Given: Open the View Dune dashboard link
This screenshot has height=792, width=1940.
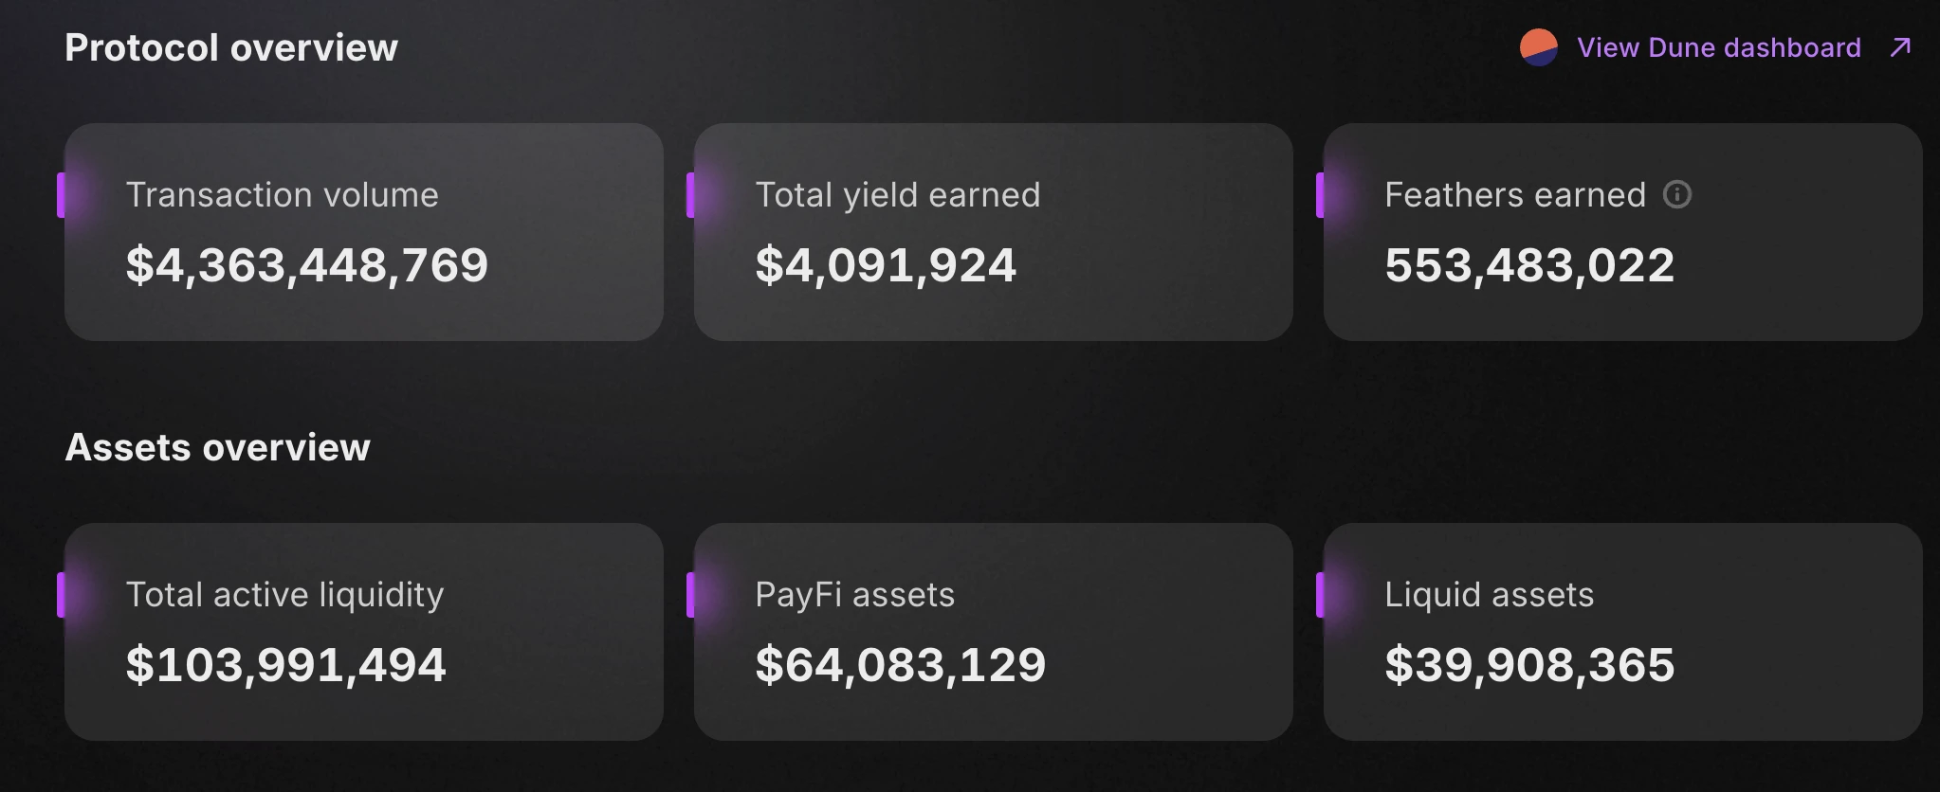Looking at the screenshot, I should pyautogui.click(x=1718, y=47).
